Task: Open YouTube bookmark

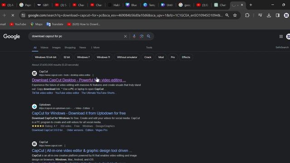Action: point(18,24)
